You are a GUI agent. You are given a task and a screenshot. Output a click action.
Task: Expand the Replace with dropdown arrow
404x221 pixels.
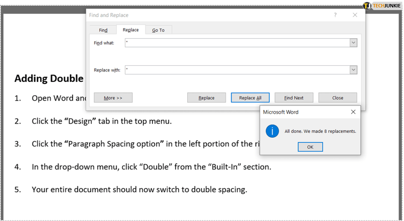[x=353, y=70]
